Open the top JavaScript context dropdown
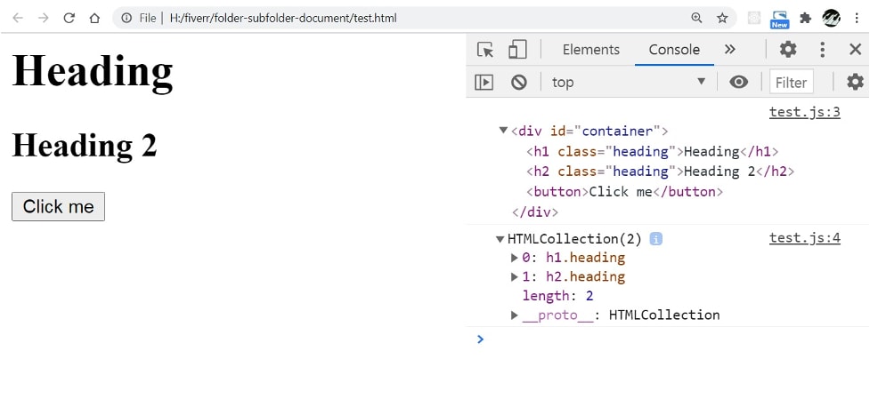Screen dimensions: 878x399 click(x=629, y=83)
